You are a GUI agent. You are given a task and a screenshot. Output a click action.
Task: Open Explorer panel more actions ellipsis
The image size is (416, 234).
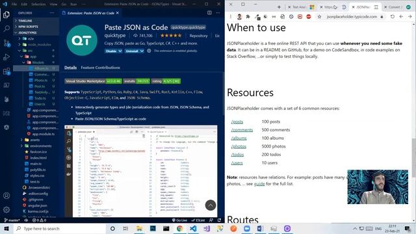point(52,13)
